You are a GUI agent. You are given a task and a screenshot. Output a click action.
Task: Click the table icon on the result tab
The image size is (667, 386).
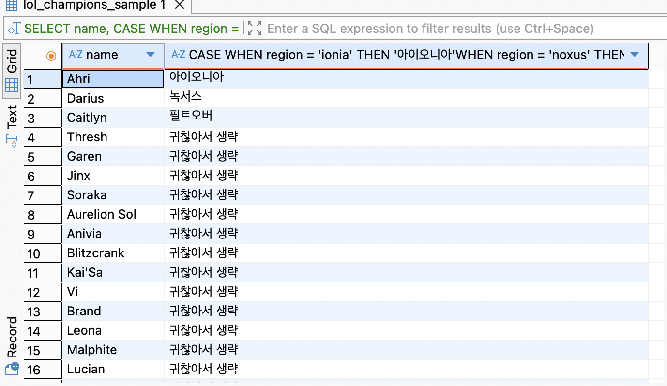[x=11, y=5]
